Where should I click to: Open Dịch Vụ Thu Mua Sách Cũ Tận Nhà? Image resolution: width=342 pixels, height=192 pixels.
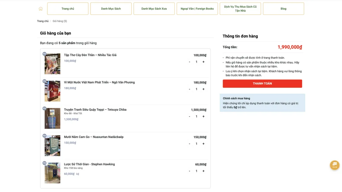point(240,9)
